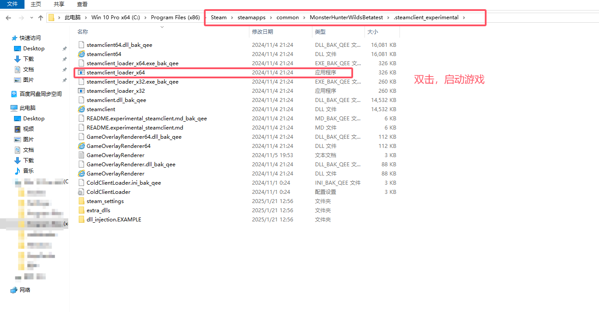
Task: Select file name steamclient_loader_x32.exe_bak_qee
Action: point(133,82)
